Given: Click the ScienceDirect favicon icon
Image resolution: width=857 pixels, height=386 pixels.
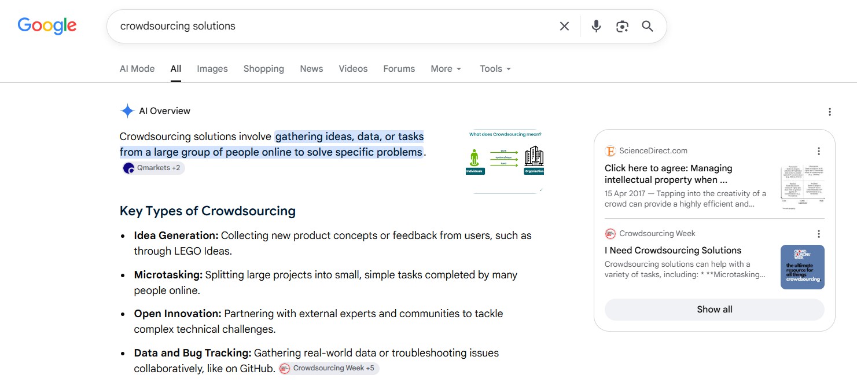Looking at the screenshot, I should [x=610, y=151].
